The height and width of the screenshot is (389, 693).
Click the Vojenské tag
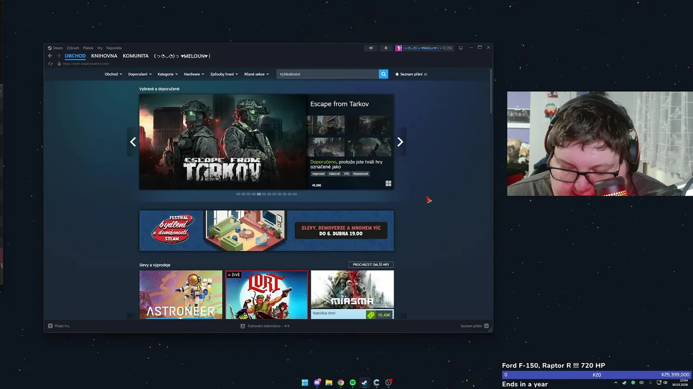[x=318, y=174]
